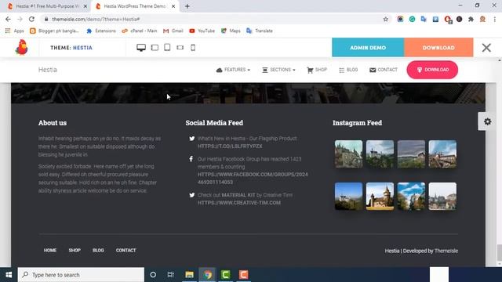The height and width of the screenshot is (282, 502).
Task: Expand the Sections dropdown menu
Action: coord(278,70)
